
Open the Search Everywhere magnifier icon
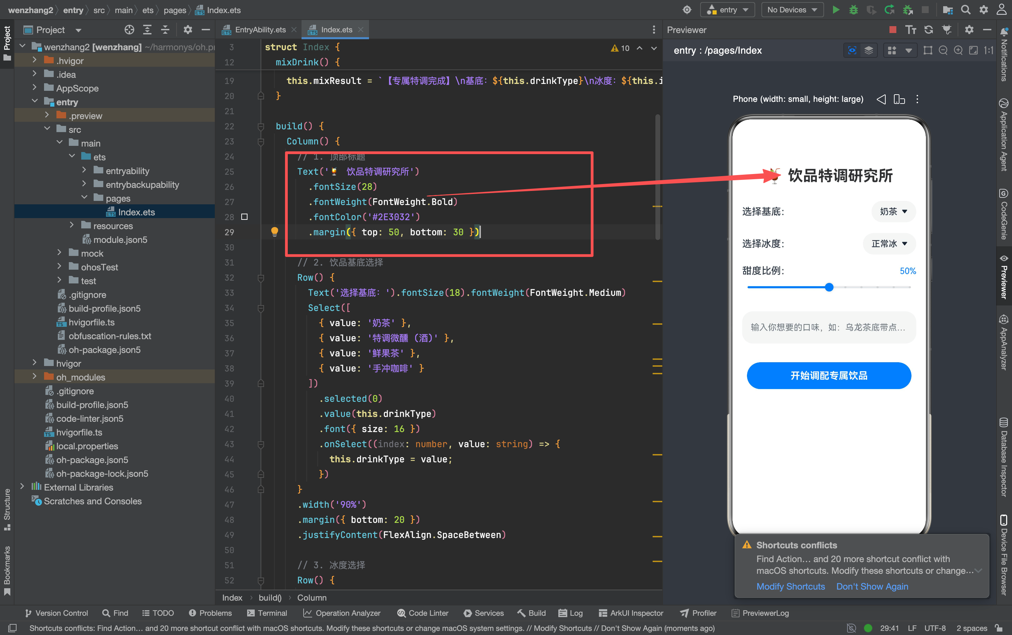coord(966,10)
